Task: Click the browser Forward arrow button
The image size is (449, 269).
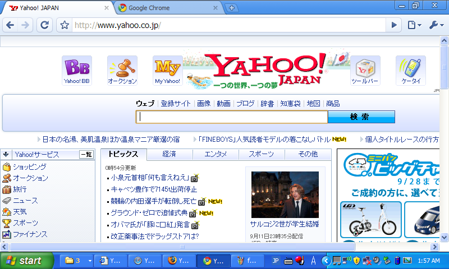Action: [25, 25]
